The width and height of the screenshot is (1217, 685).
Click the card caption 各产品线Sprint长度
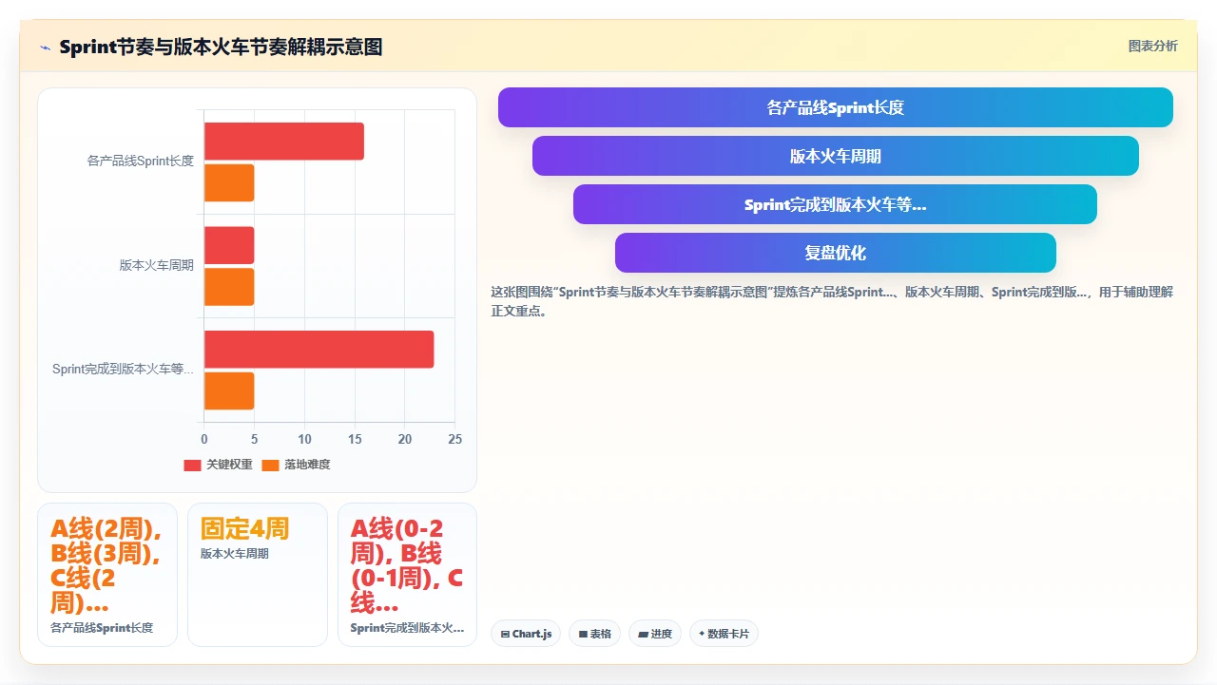click(x=102, y=628)
